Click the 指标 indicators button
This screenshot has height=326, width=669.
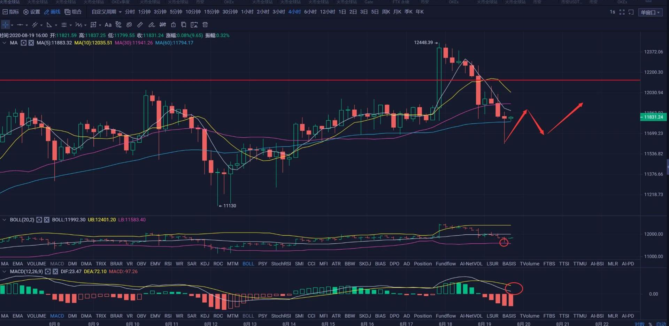coord(10,12)
